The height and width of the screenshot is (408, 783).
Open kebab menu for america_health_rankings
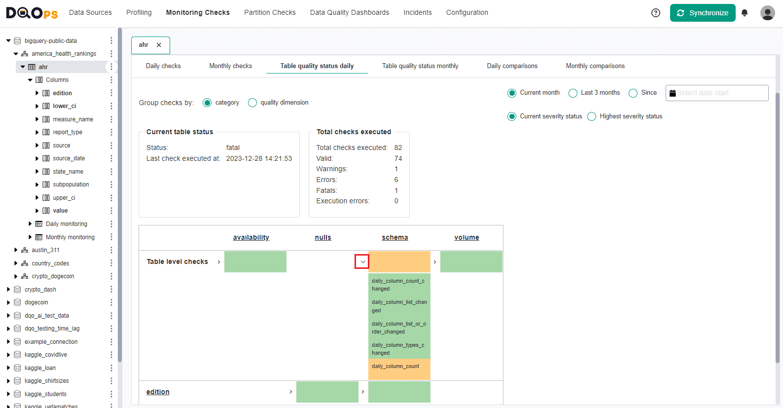(111, 54)
